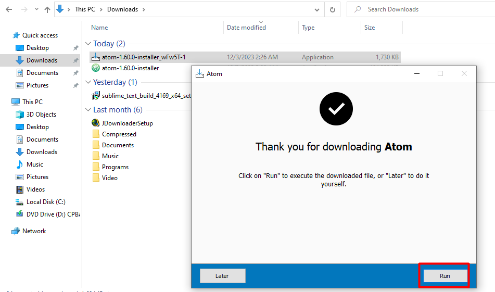The image size is (495, 292).
Task: Open pinned Downloads under Quick access
Action: click(42, 60)
